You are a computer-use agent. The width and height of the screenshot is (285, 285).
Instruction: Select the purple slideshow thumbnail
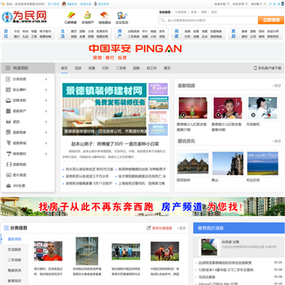[x=158, y=89]
